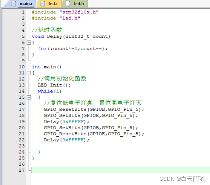This screenshot has width=210, height=185.
Task: Click line number 10 in the gutter
Action: point(22,67)
